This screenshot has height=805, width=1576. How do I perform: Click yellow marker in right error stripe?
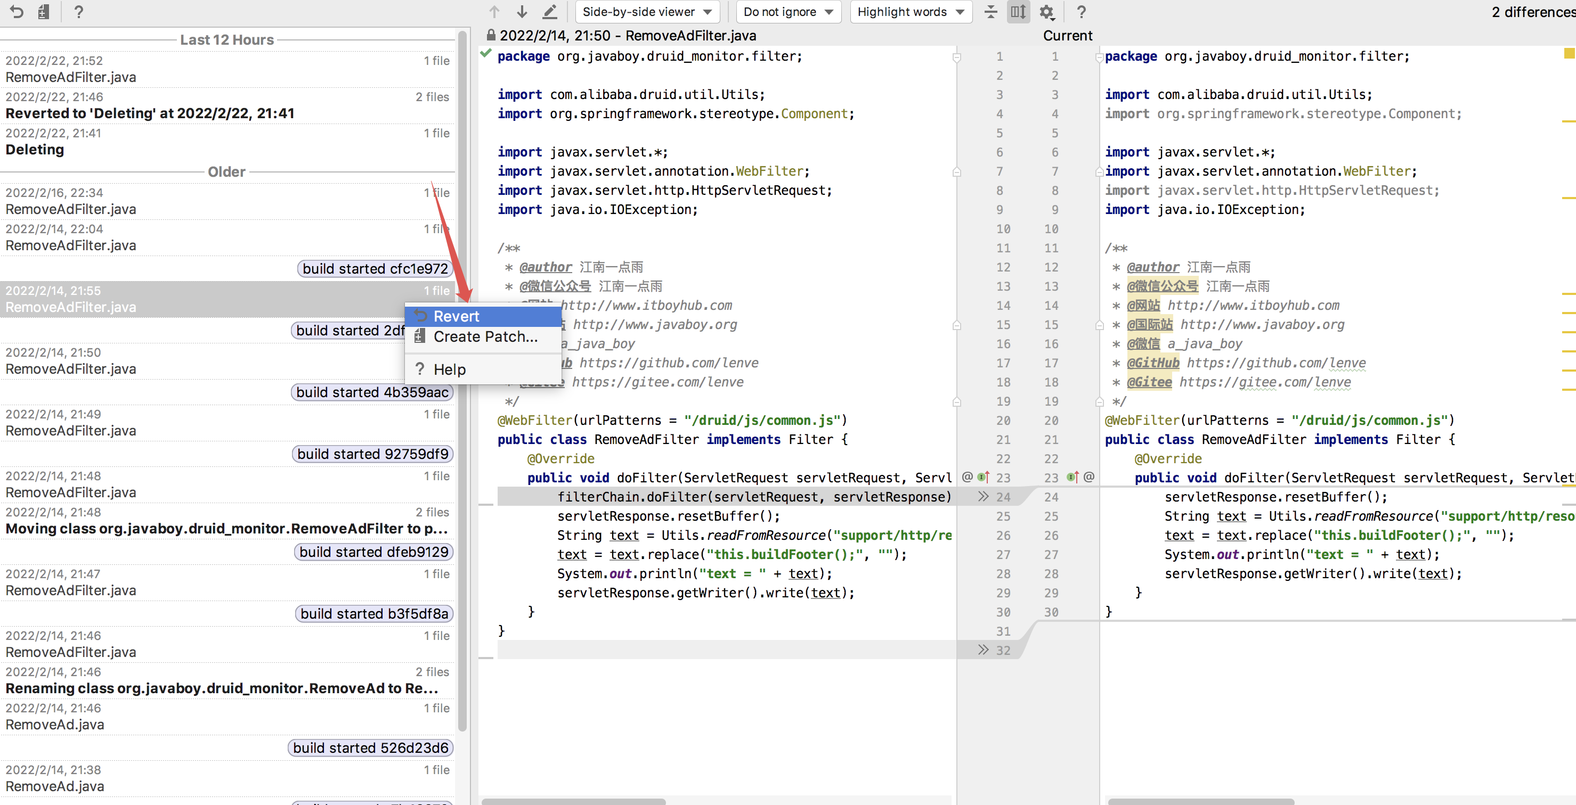click(1569, 54)
